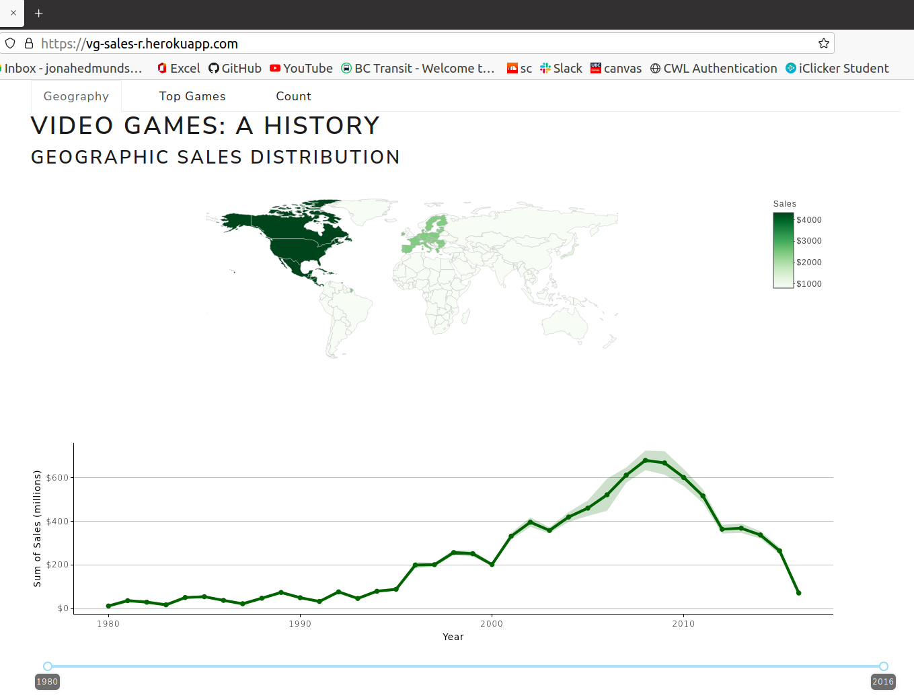Click the year range slider track

click(x=465, y=666)
